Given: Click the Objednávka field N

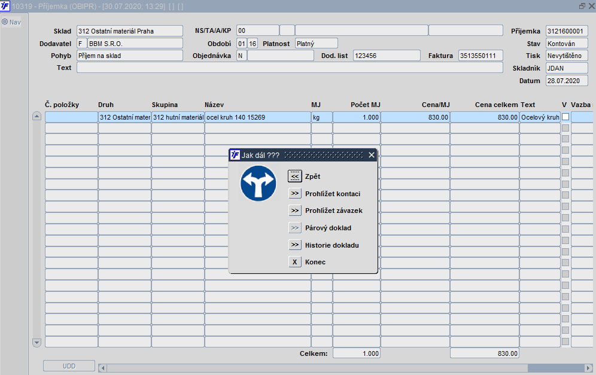Looking at the screenshot, I should click(x=241, y=56).
